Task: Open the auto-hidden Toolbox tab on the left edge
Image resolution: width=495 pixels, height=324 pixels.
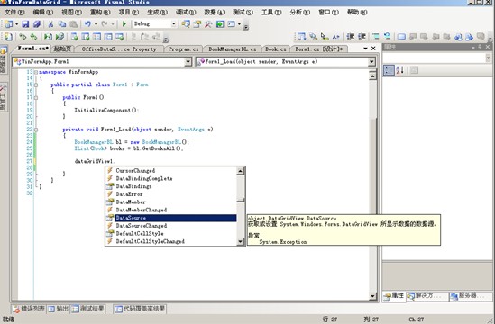Action: pyautogui.click(x=3, y=98)
